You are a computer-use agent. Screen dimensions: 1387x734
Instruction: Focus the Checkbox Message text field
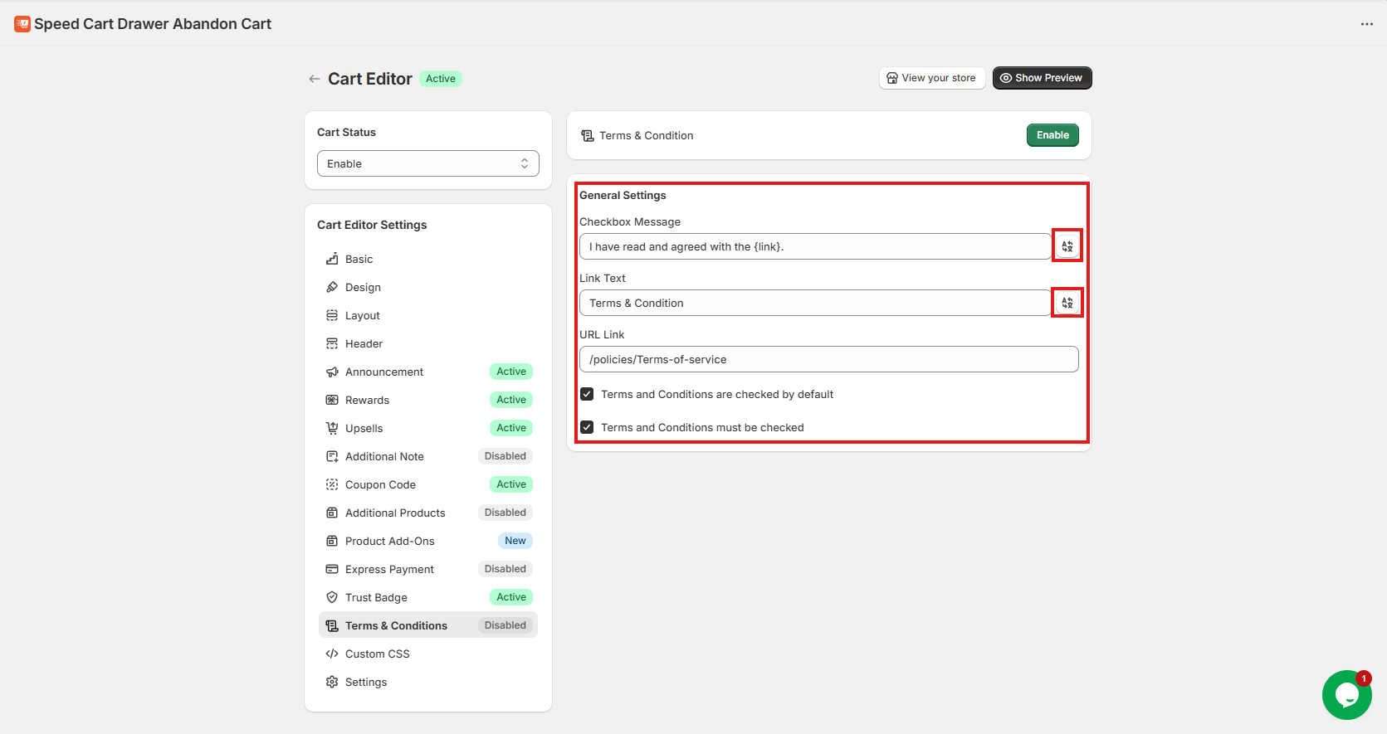tap(814, 246)
